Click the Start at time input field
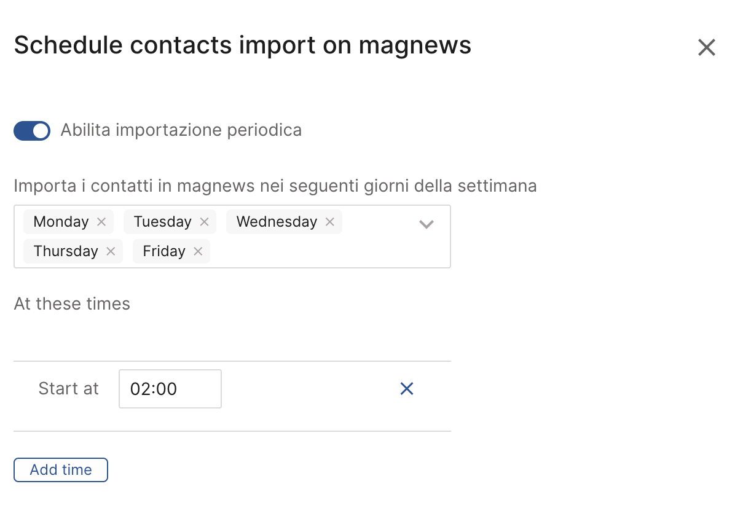Viewport: 751px width, 516px height. point(170,389)
